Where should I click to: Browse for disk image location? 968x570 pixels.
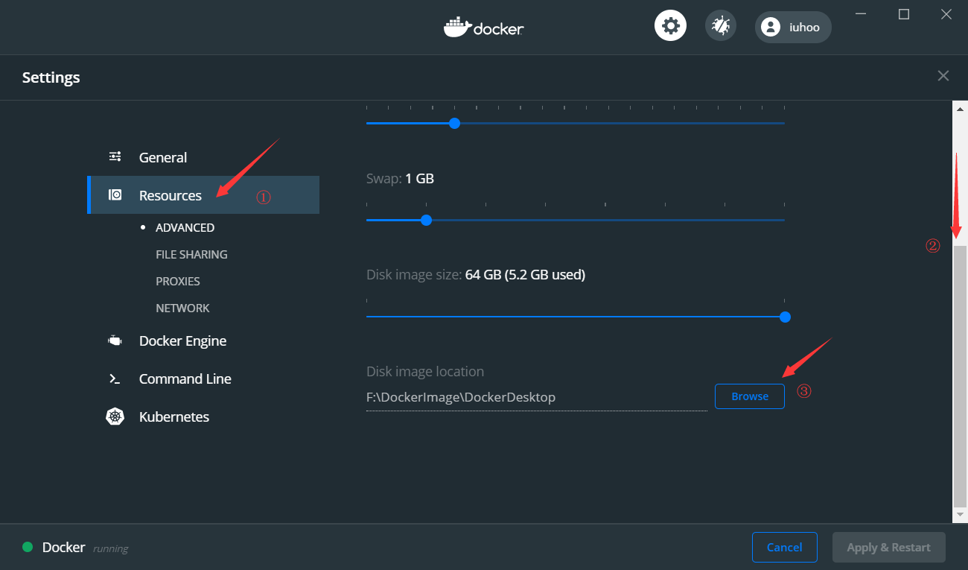tap(750, 396)
